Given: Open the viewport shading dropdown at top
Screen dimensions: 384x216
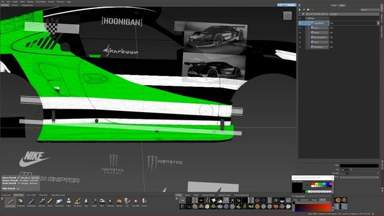Looking at the screenshot, I should point(287,5).
